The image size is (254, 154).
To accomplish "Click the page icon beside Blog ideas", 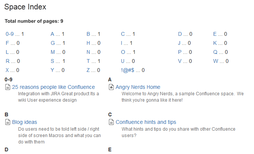I will 8,122.
